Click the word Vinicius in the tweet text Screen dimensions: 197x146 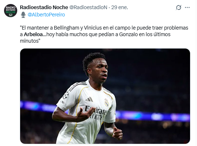tap(93, 28)
